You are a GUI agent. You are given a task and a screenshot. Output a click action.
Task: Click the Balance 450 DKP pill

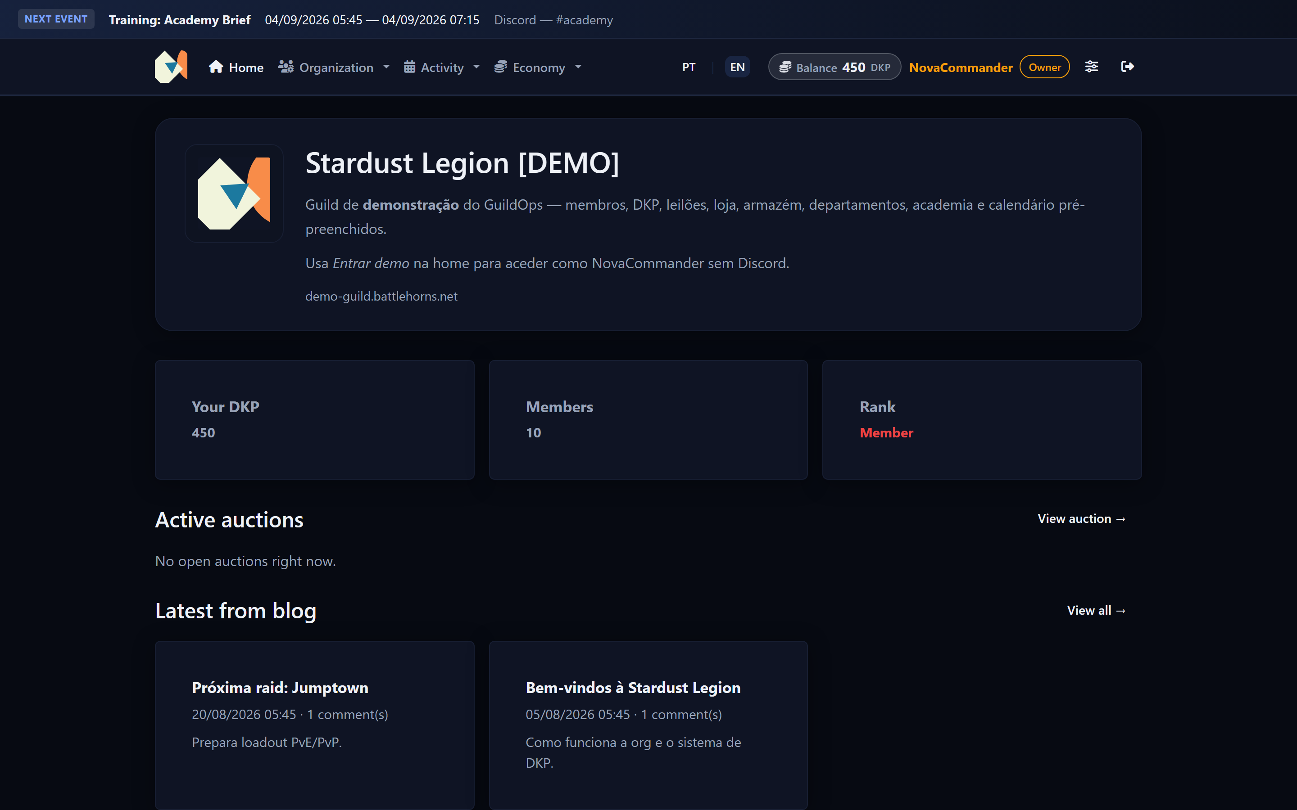(834, 67)
